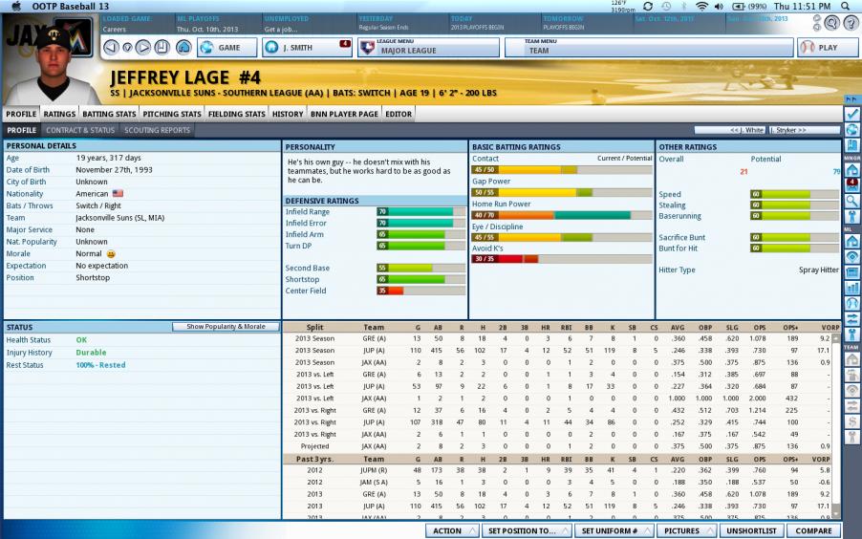
Task: Switch to the BATTING STATS tab
Action: 109,114
